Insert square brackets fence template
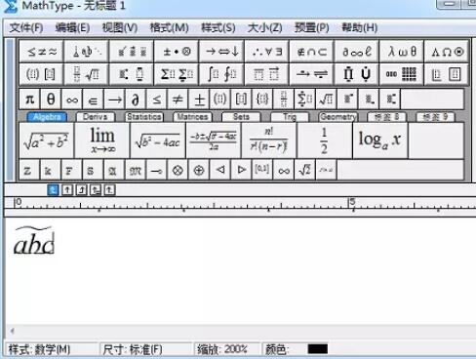 point(241,100)
